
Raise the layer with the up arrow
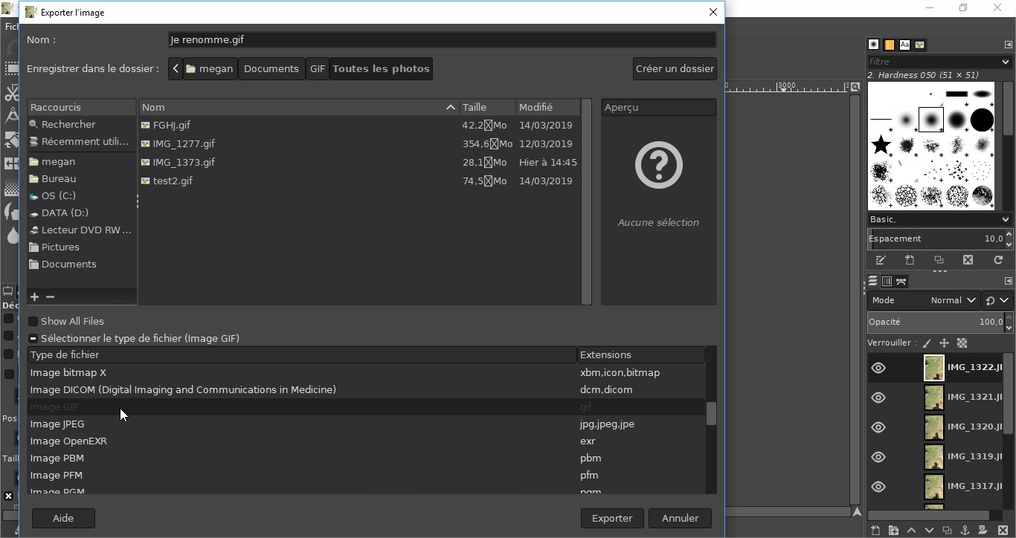tap(911, 531)
